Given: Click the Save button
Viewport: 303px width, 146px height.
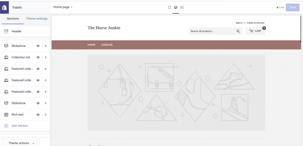Looking at the screenshot, I should tap(293, 7).
